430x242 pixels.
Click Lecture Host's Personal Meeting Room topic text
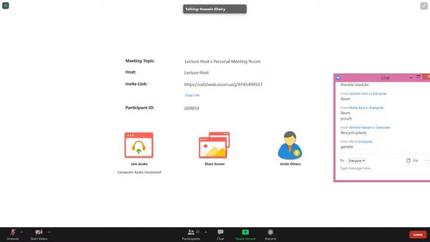(222, 61)
